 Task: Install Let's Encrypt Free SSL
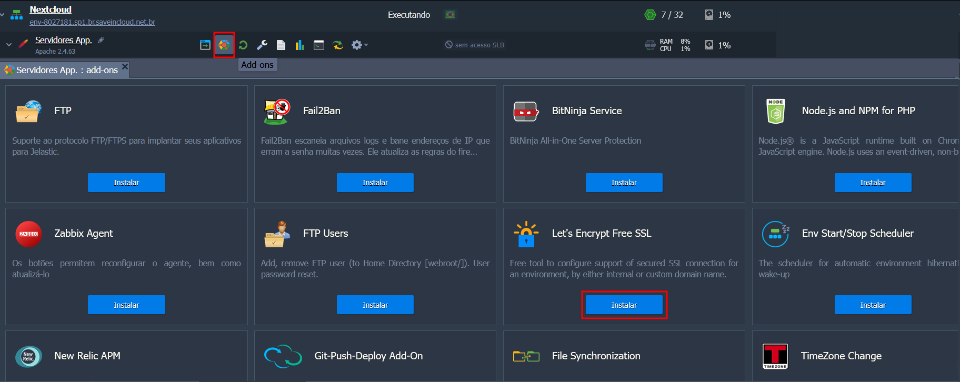point(624,305)
